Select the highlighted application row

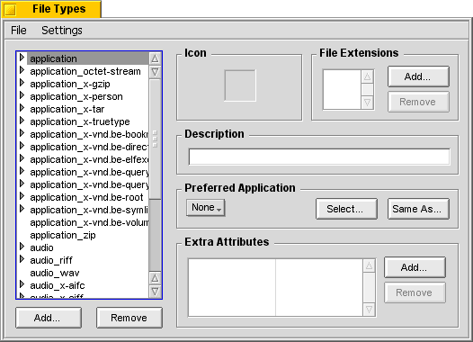coord(88,58)
